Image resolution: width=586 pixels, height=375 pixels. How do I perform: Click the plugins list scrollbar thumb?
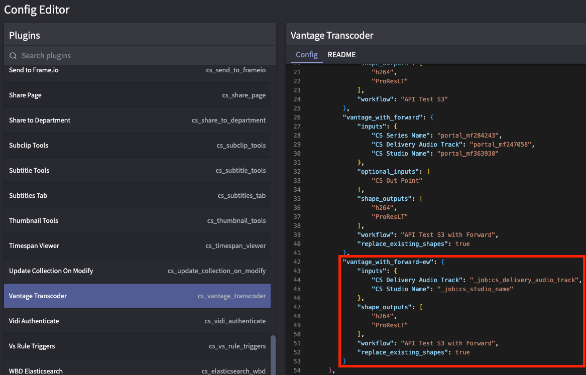[273, 355]
